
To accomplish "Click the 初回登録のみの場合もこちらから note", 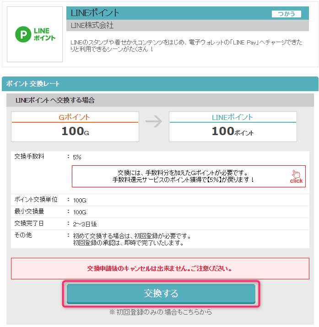I will (161, 312).
